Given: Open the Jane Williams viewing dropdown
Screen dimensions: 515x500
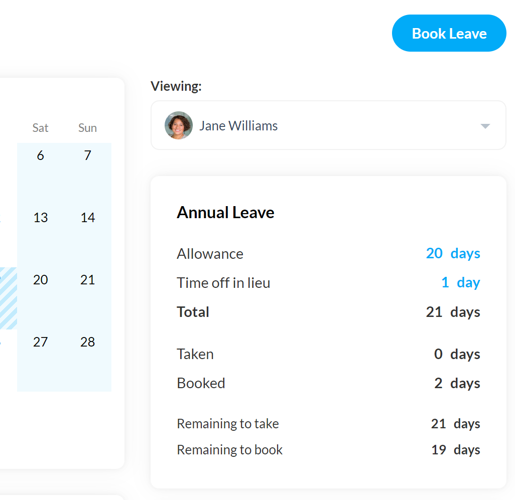Looking at the screenshot, I should 328,125.
